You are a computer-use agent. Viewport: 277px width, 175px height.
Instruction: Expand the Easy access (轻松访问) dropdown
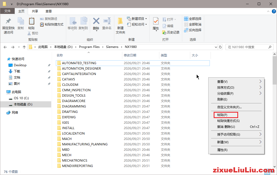pos(146,24)
